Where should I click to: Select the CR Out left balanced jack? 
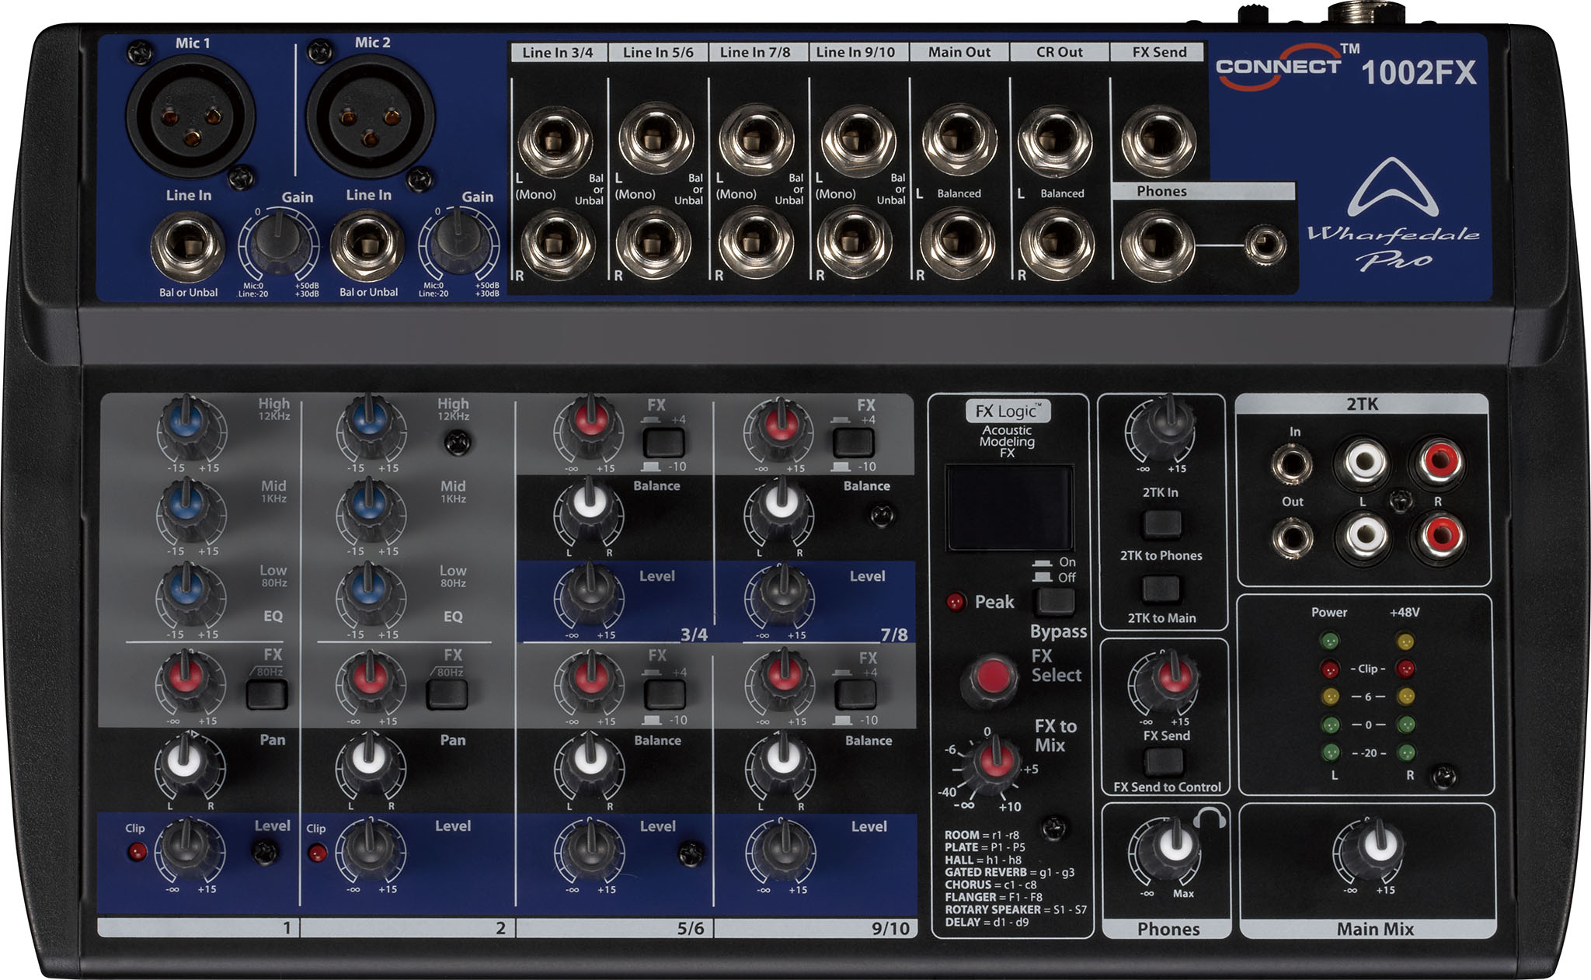click(1057, 142)
